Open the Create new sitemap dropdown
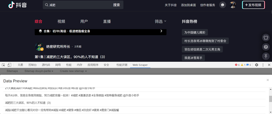 (x=73, y=71)
